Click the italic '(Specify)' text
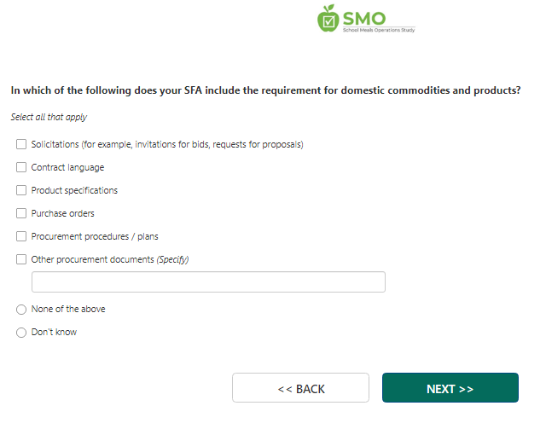The width and height of the screenshot is (546, 429). [172, 259]
